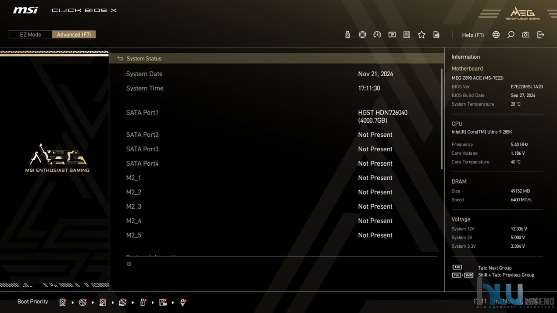557x313 pixels.
Task: Select the M2_5 row label
Action: tap(133, 235)
